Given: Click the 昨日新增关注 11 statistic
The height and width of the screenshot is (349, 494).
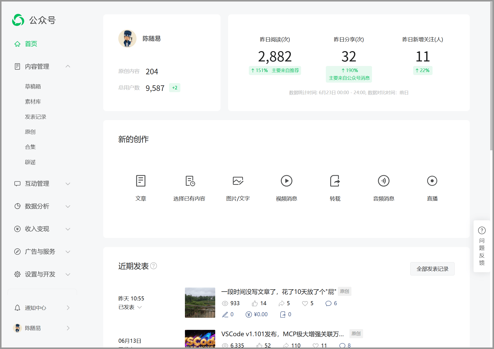Looking at the screenshot, I should (x=423, y=57).
